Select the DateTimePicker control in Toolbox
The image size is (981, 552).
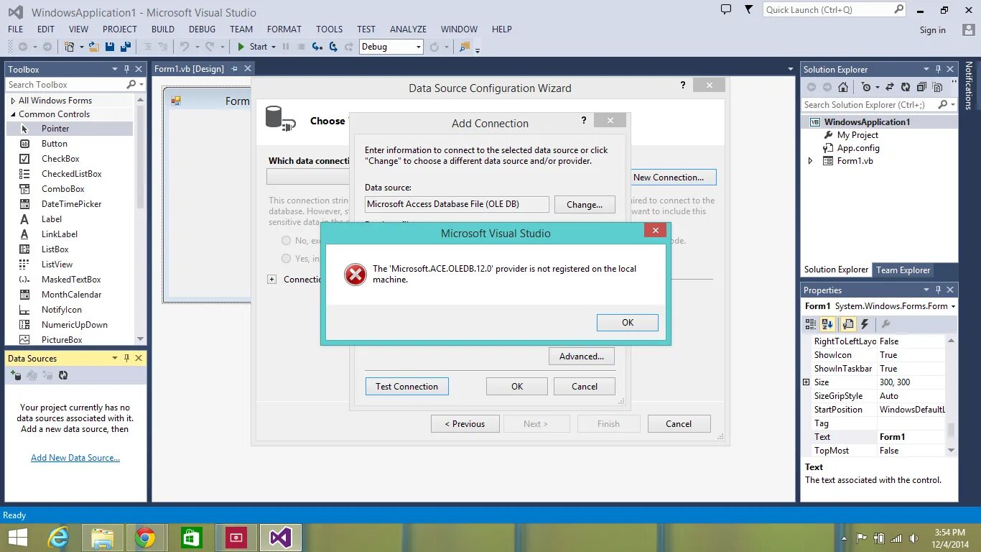(70, 204)
